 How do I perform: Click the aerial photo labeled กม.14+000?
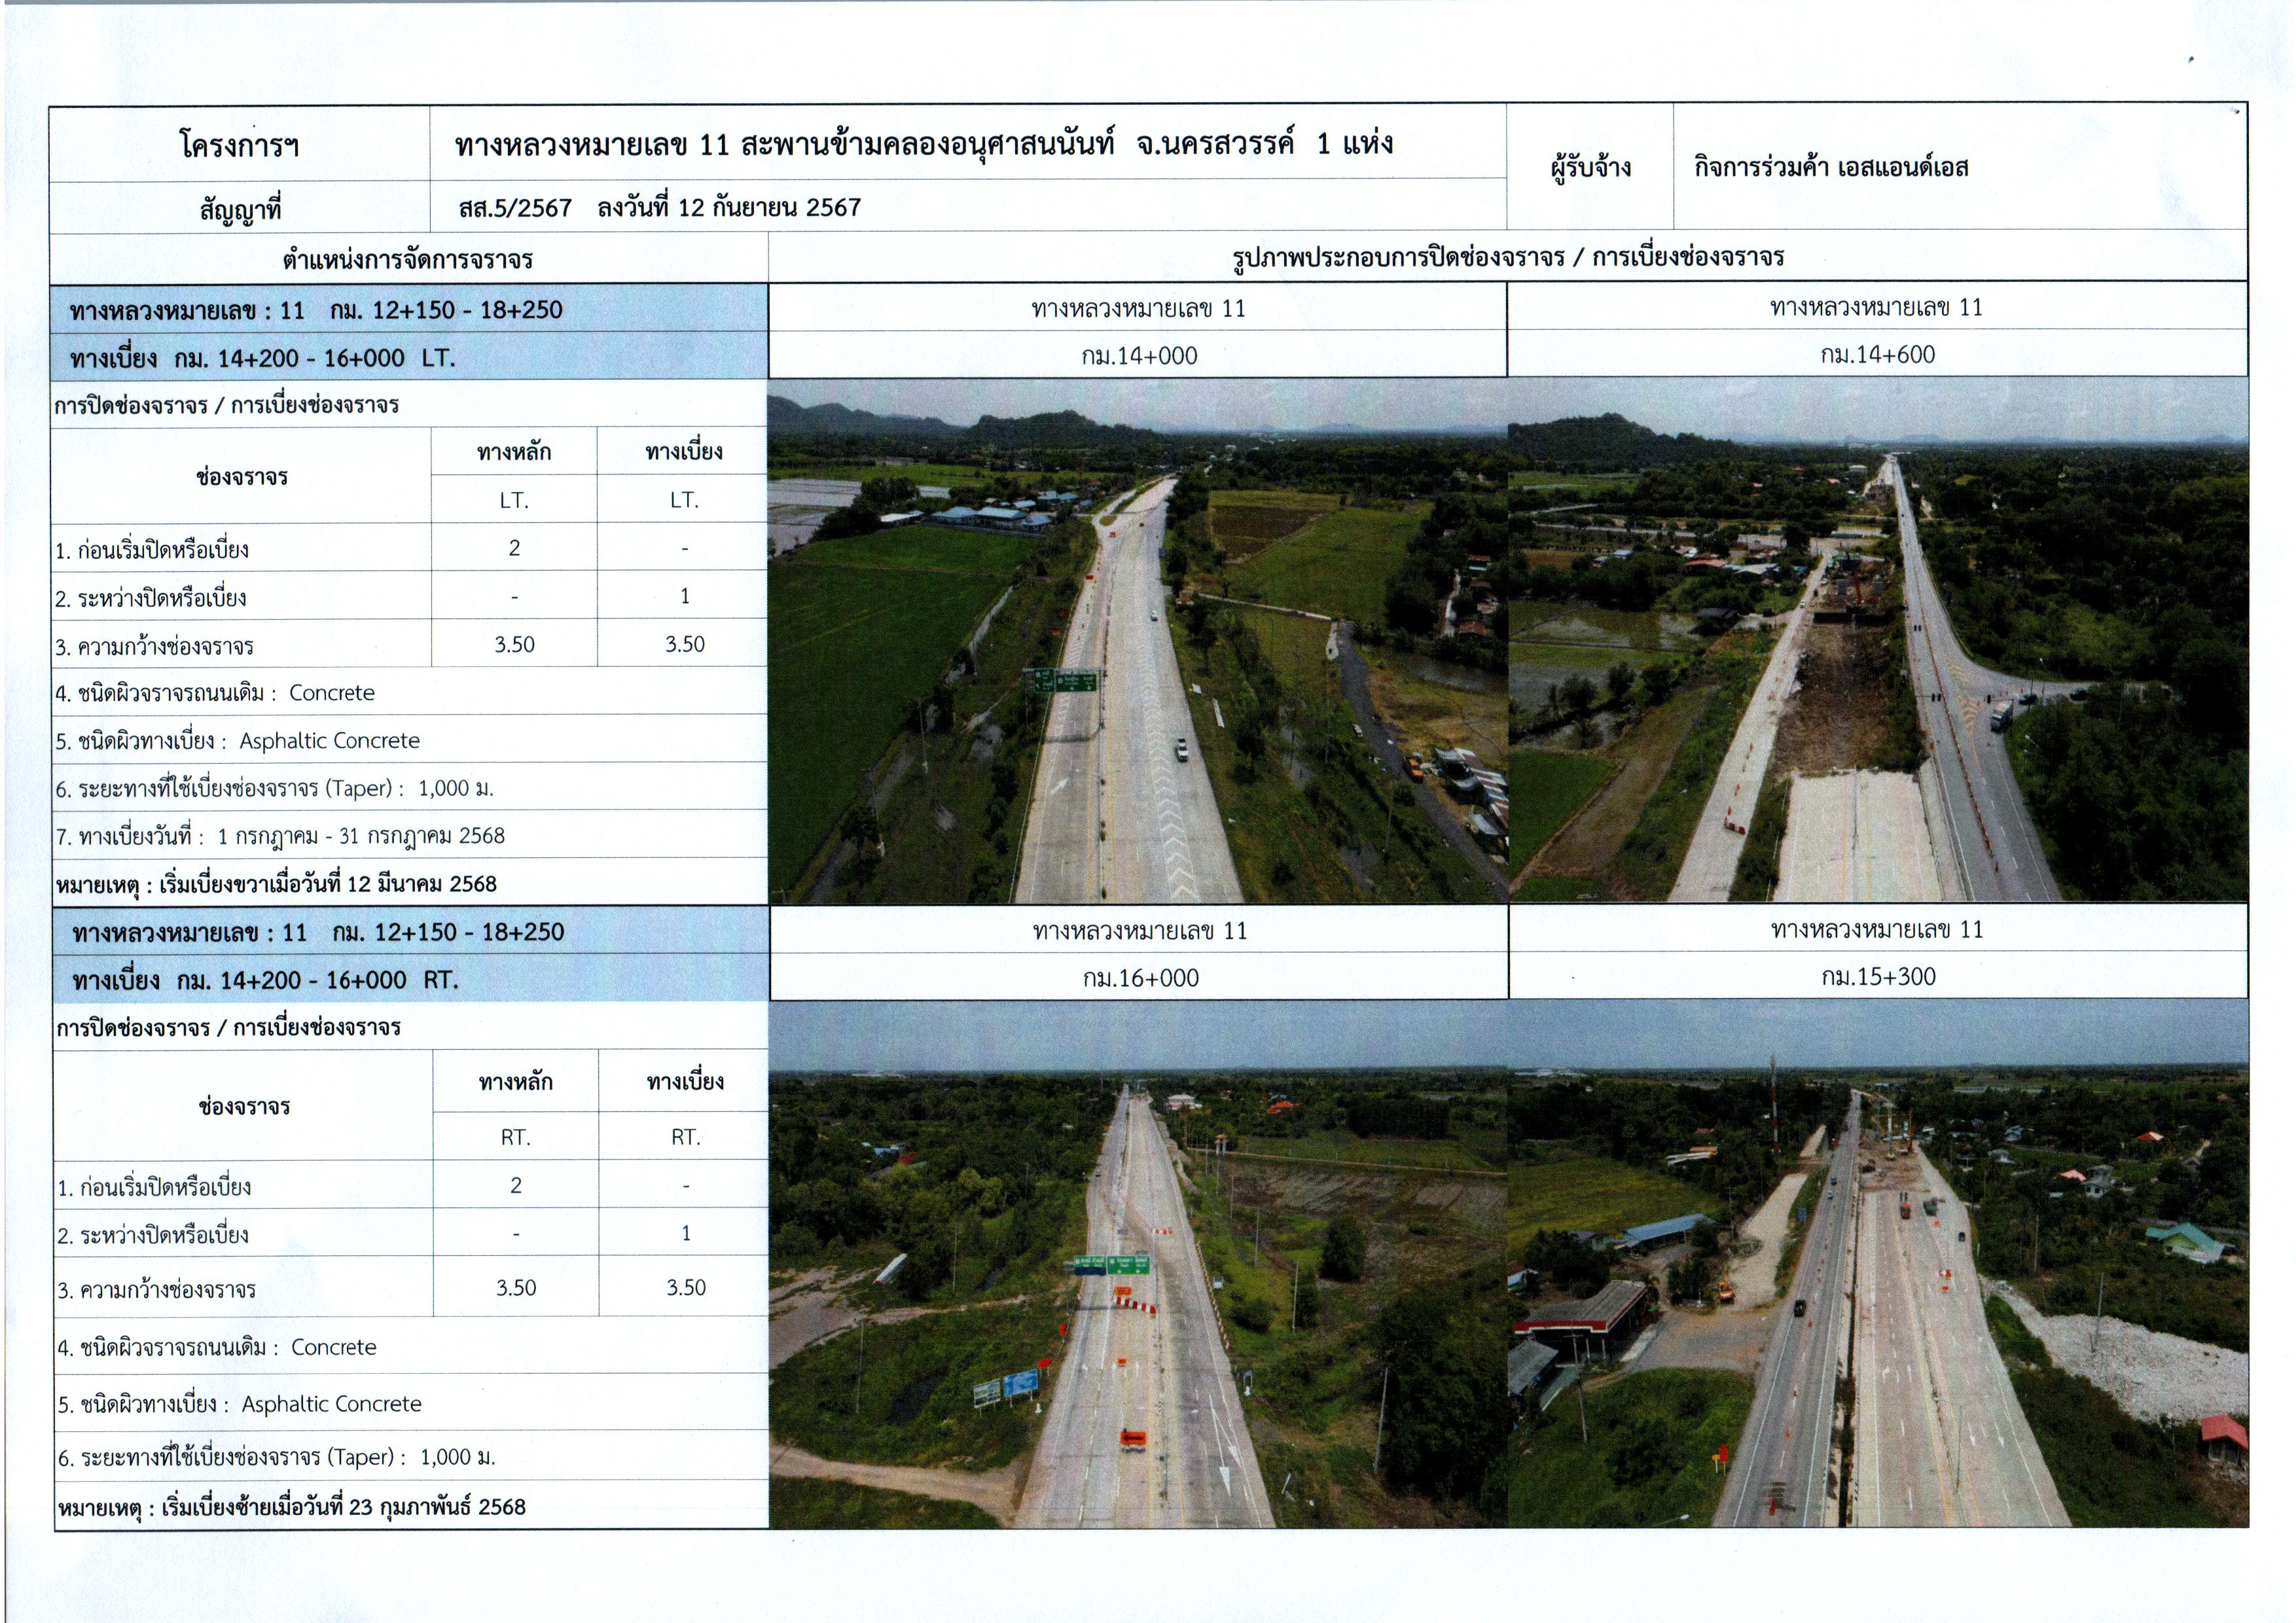pos(1137,640)
